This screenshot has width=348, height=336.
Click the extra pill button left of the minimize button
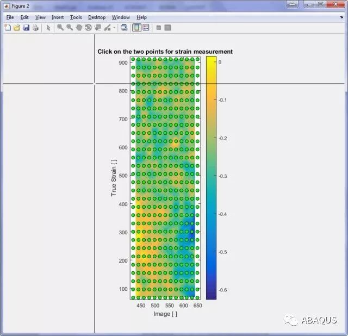[x=293, y=4]
